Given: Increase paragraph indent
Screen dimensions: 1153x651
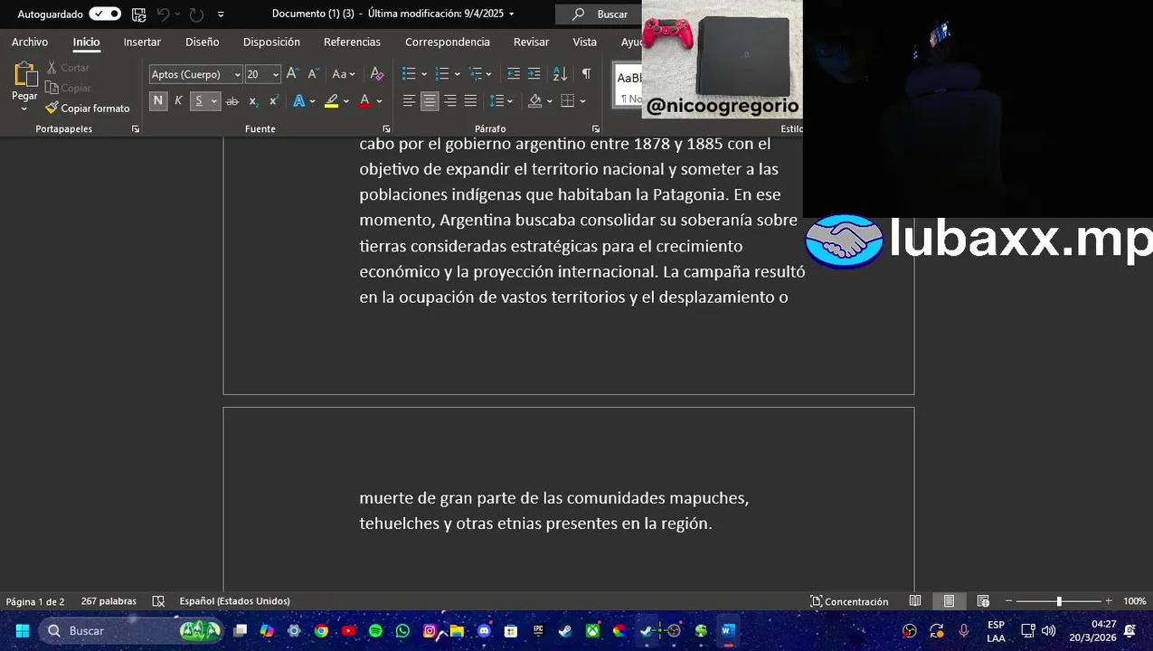Looking at the screenshot, I should pos(534,74).
